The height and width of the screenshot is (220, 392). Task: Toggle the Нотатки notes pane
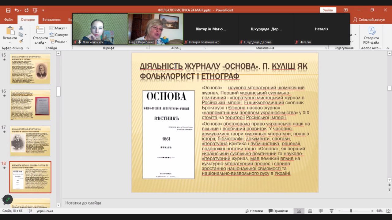(254, 211)
